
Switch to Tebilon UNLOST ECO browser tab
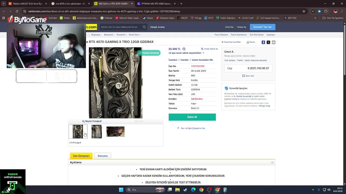[x=28, y=4]
